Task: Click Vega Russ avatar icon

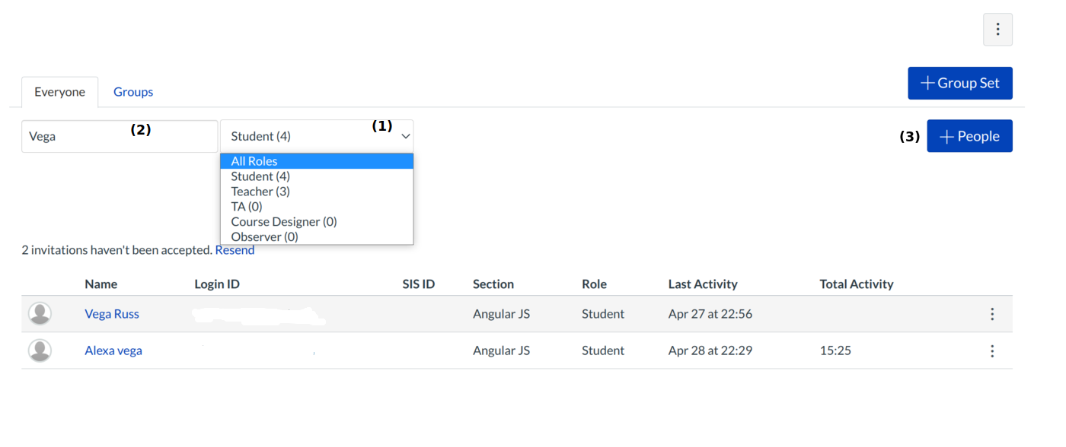Action: tap(40, 313)
